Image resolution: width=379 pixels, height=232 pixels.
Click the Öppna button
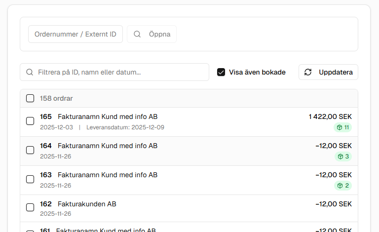[x=152, y=34]
